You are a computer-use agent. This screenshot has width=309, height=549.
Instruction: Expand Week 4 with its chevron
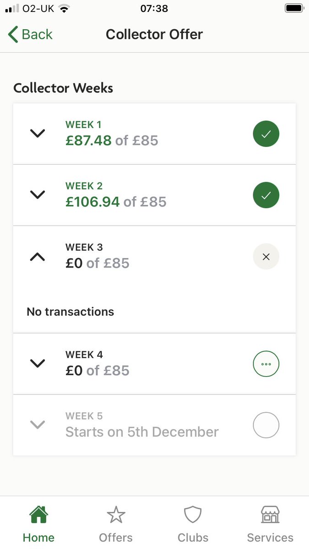[38, 364]
